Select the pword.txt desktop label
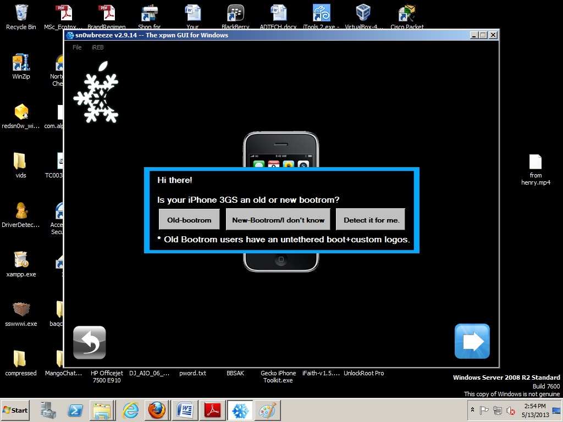The image size is (563, 422). click(x=193, y=373)
